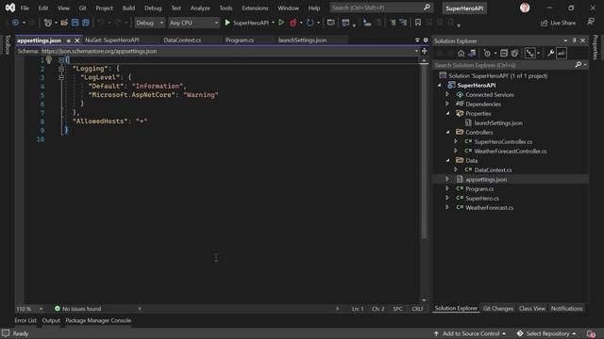Image resolution: width=604 pixels, height=339 pixels.
Task: Click the New Project icon in toolbar
Action: [x=48, y=23]
